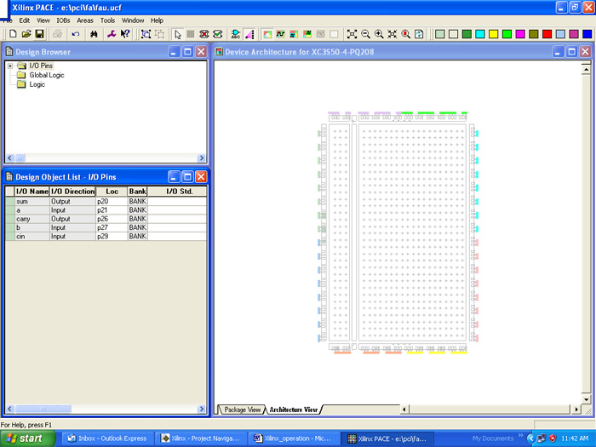Open the IOBs menu
Viewport: 596px width, 447px height.
click(x=63, y=20)
